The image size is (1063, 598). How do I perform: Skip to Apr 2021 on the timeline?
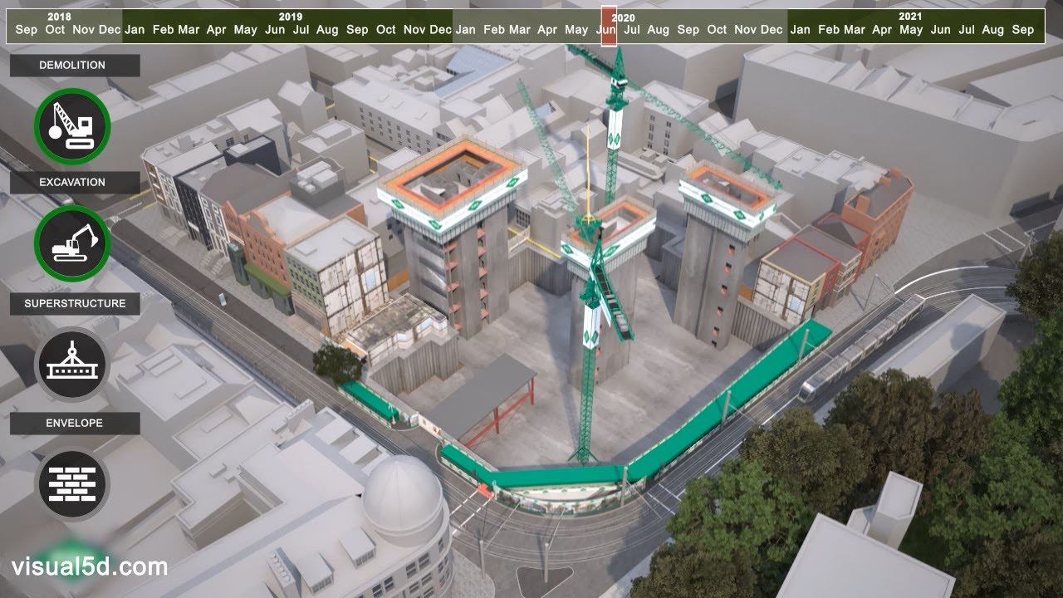click(x=882, y=30)
